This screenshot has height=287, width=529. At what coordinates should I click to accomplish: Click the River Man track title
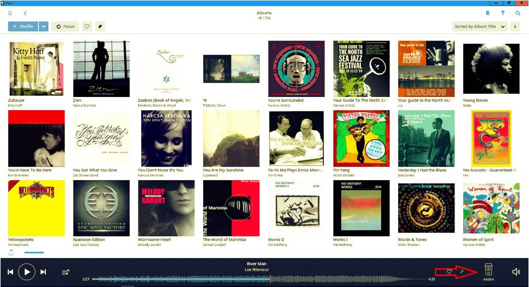[x=256, y=264]
